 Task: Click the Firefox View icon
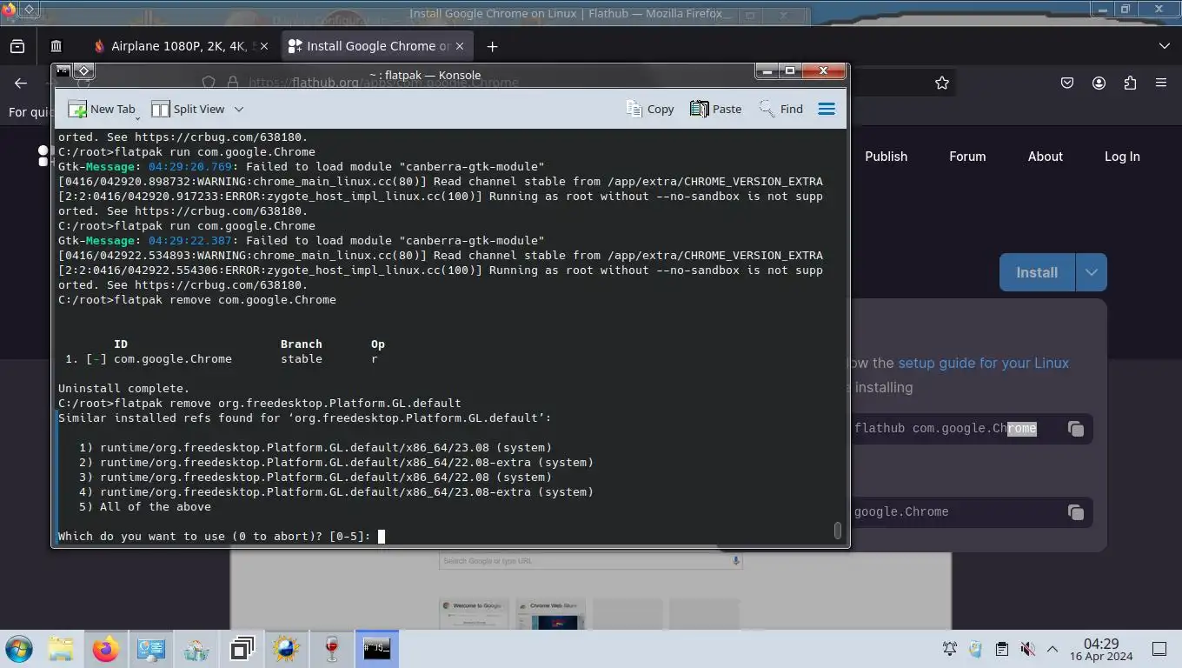coord(17,46)
